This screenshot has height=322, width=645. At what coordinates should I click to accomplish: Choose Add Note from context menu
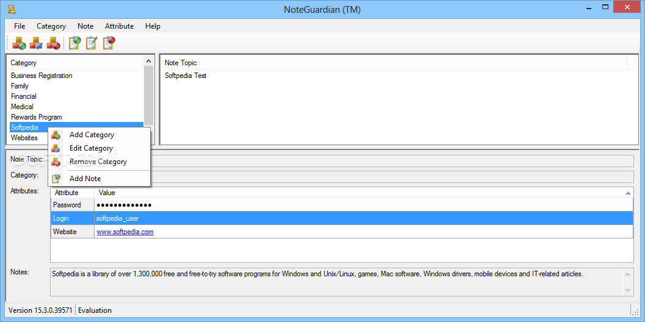click(99, 179)
